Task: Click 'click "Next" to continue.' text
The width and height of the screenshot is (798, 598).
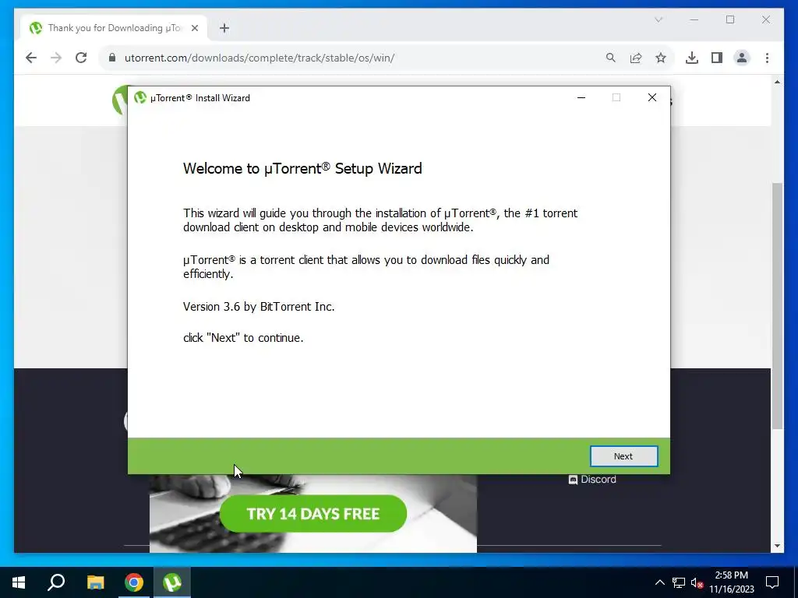Action: [x=243, y=338]
